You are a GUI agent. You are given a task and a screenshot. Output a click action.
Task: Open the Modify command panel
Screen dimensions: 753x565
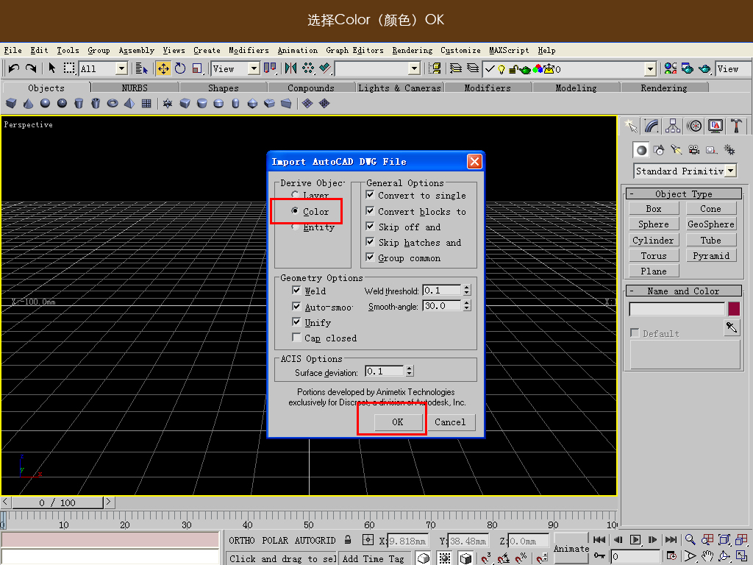652,126
